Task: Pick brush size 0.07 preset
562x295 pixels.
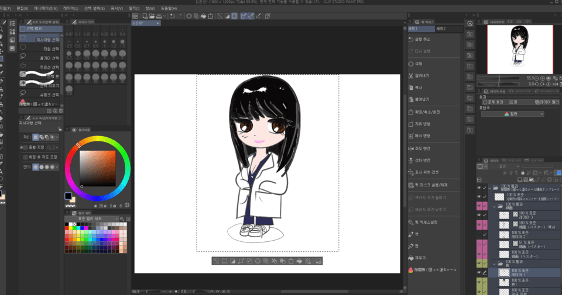Action: pos(69,32)
